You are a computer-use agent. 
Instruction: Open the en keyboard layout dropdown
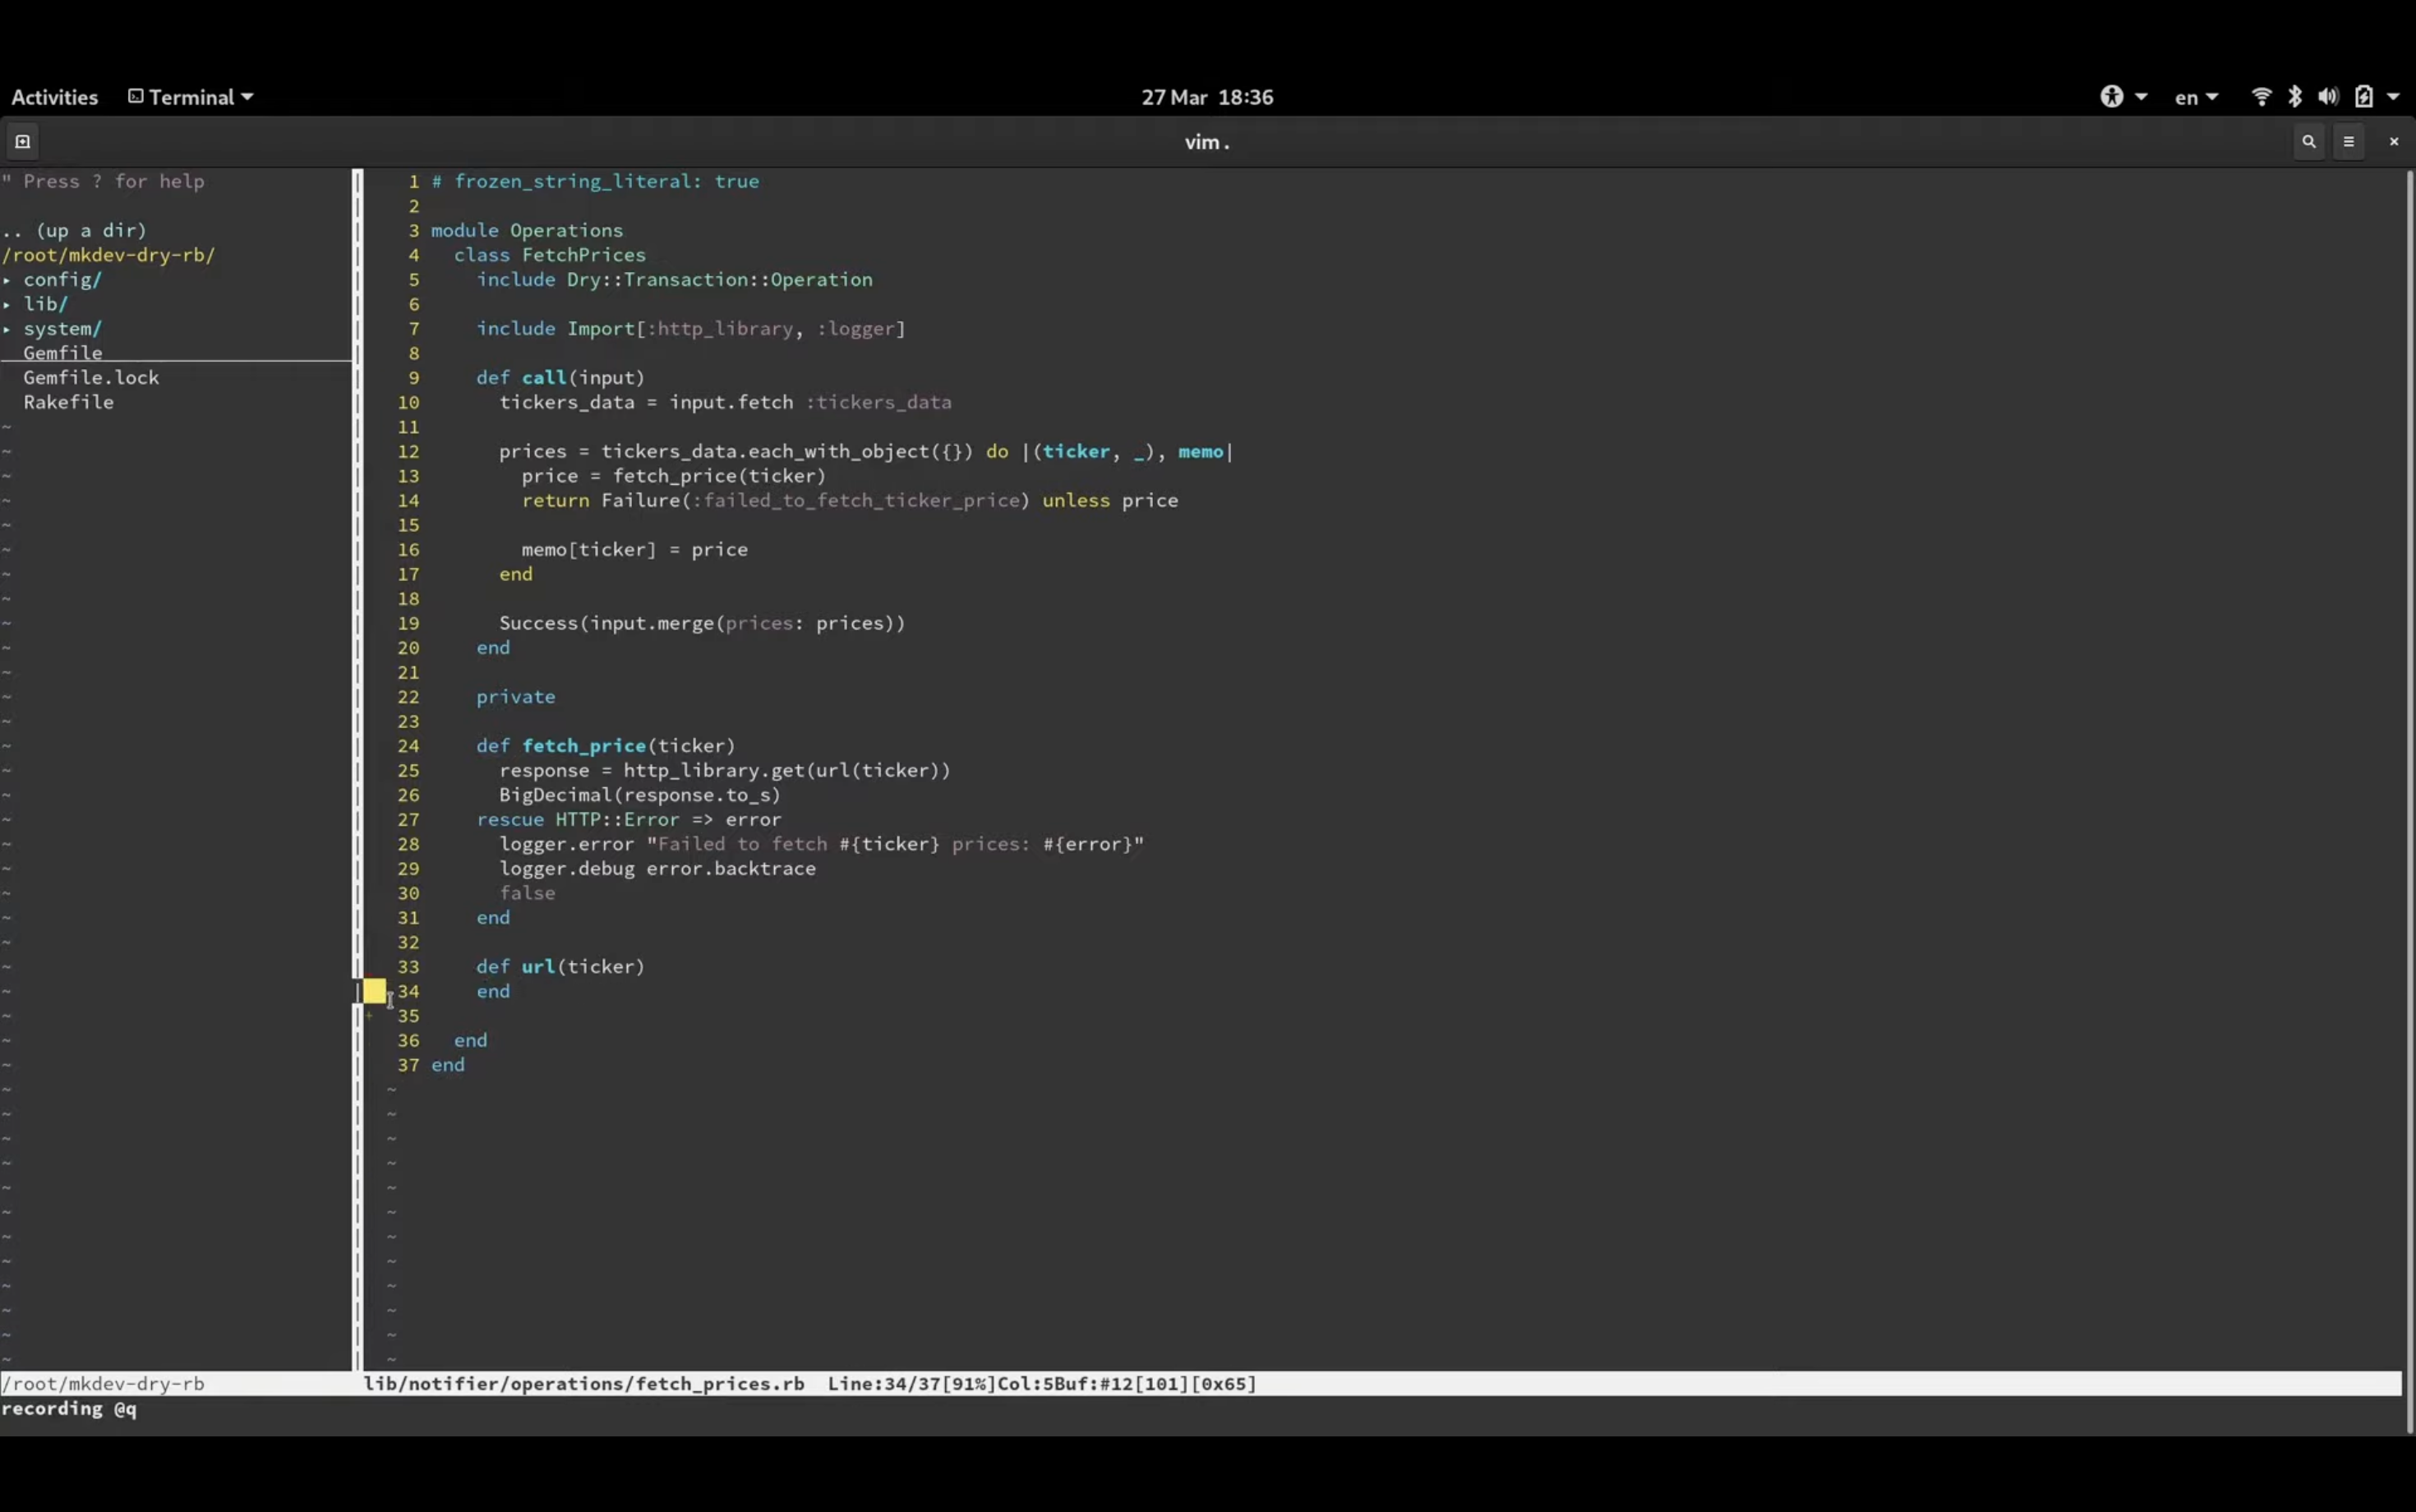pyautogui.click(x=2196, y=97)
